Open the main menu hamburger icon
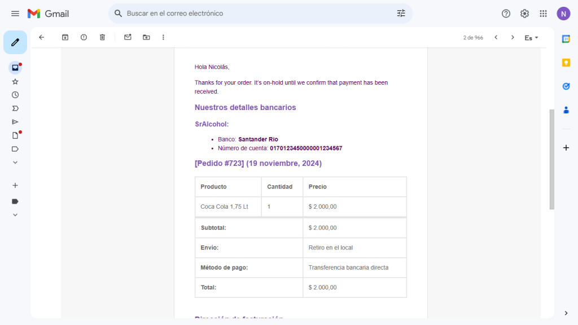This screenshot has height=325, width=578. click(15, 14)
